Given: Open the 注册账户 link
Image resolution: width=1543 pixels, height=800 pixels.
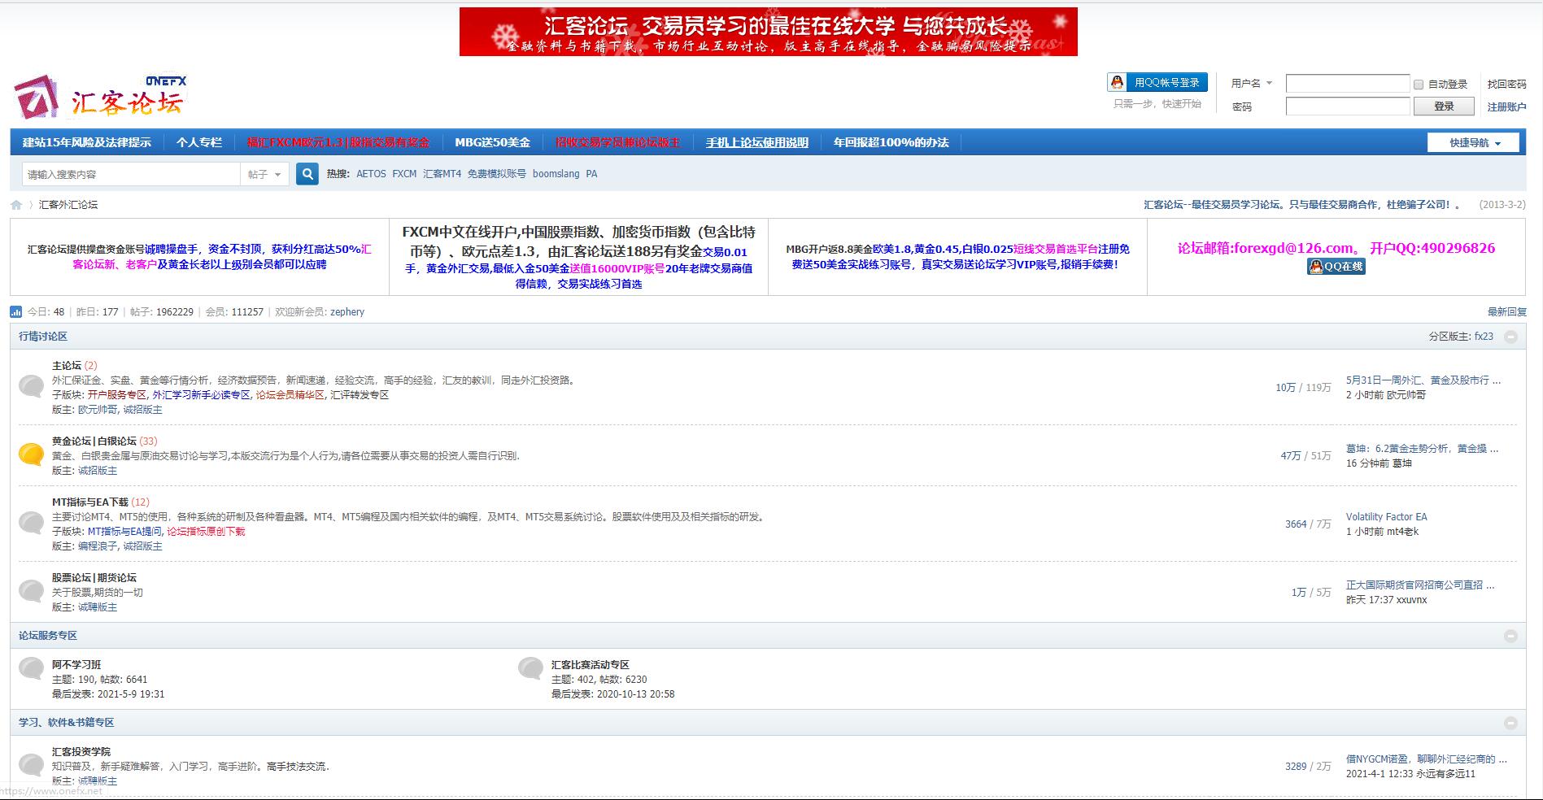Looking at the screenshot, I should point(1506,107).
